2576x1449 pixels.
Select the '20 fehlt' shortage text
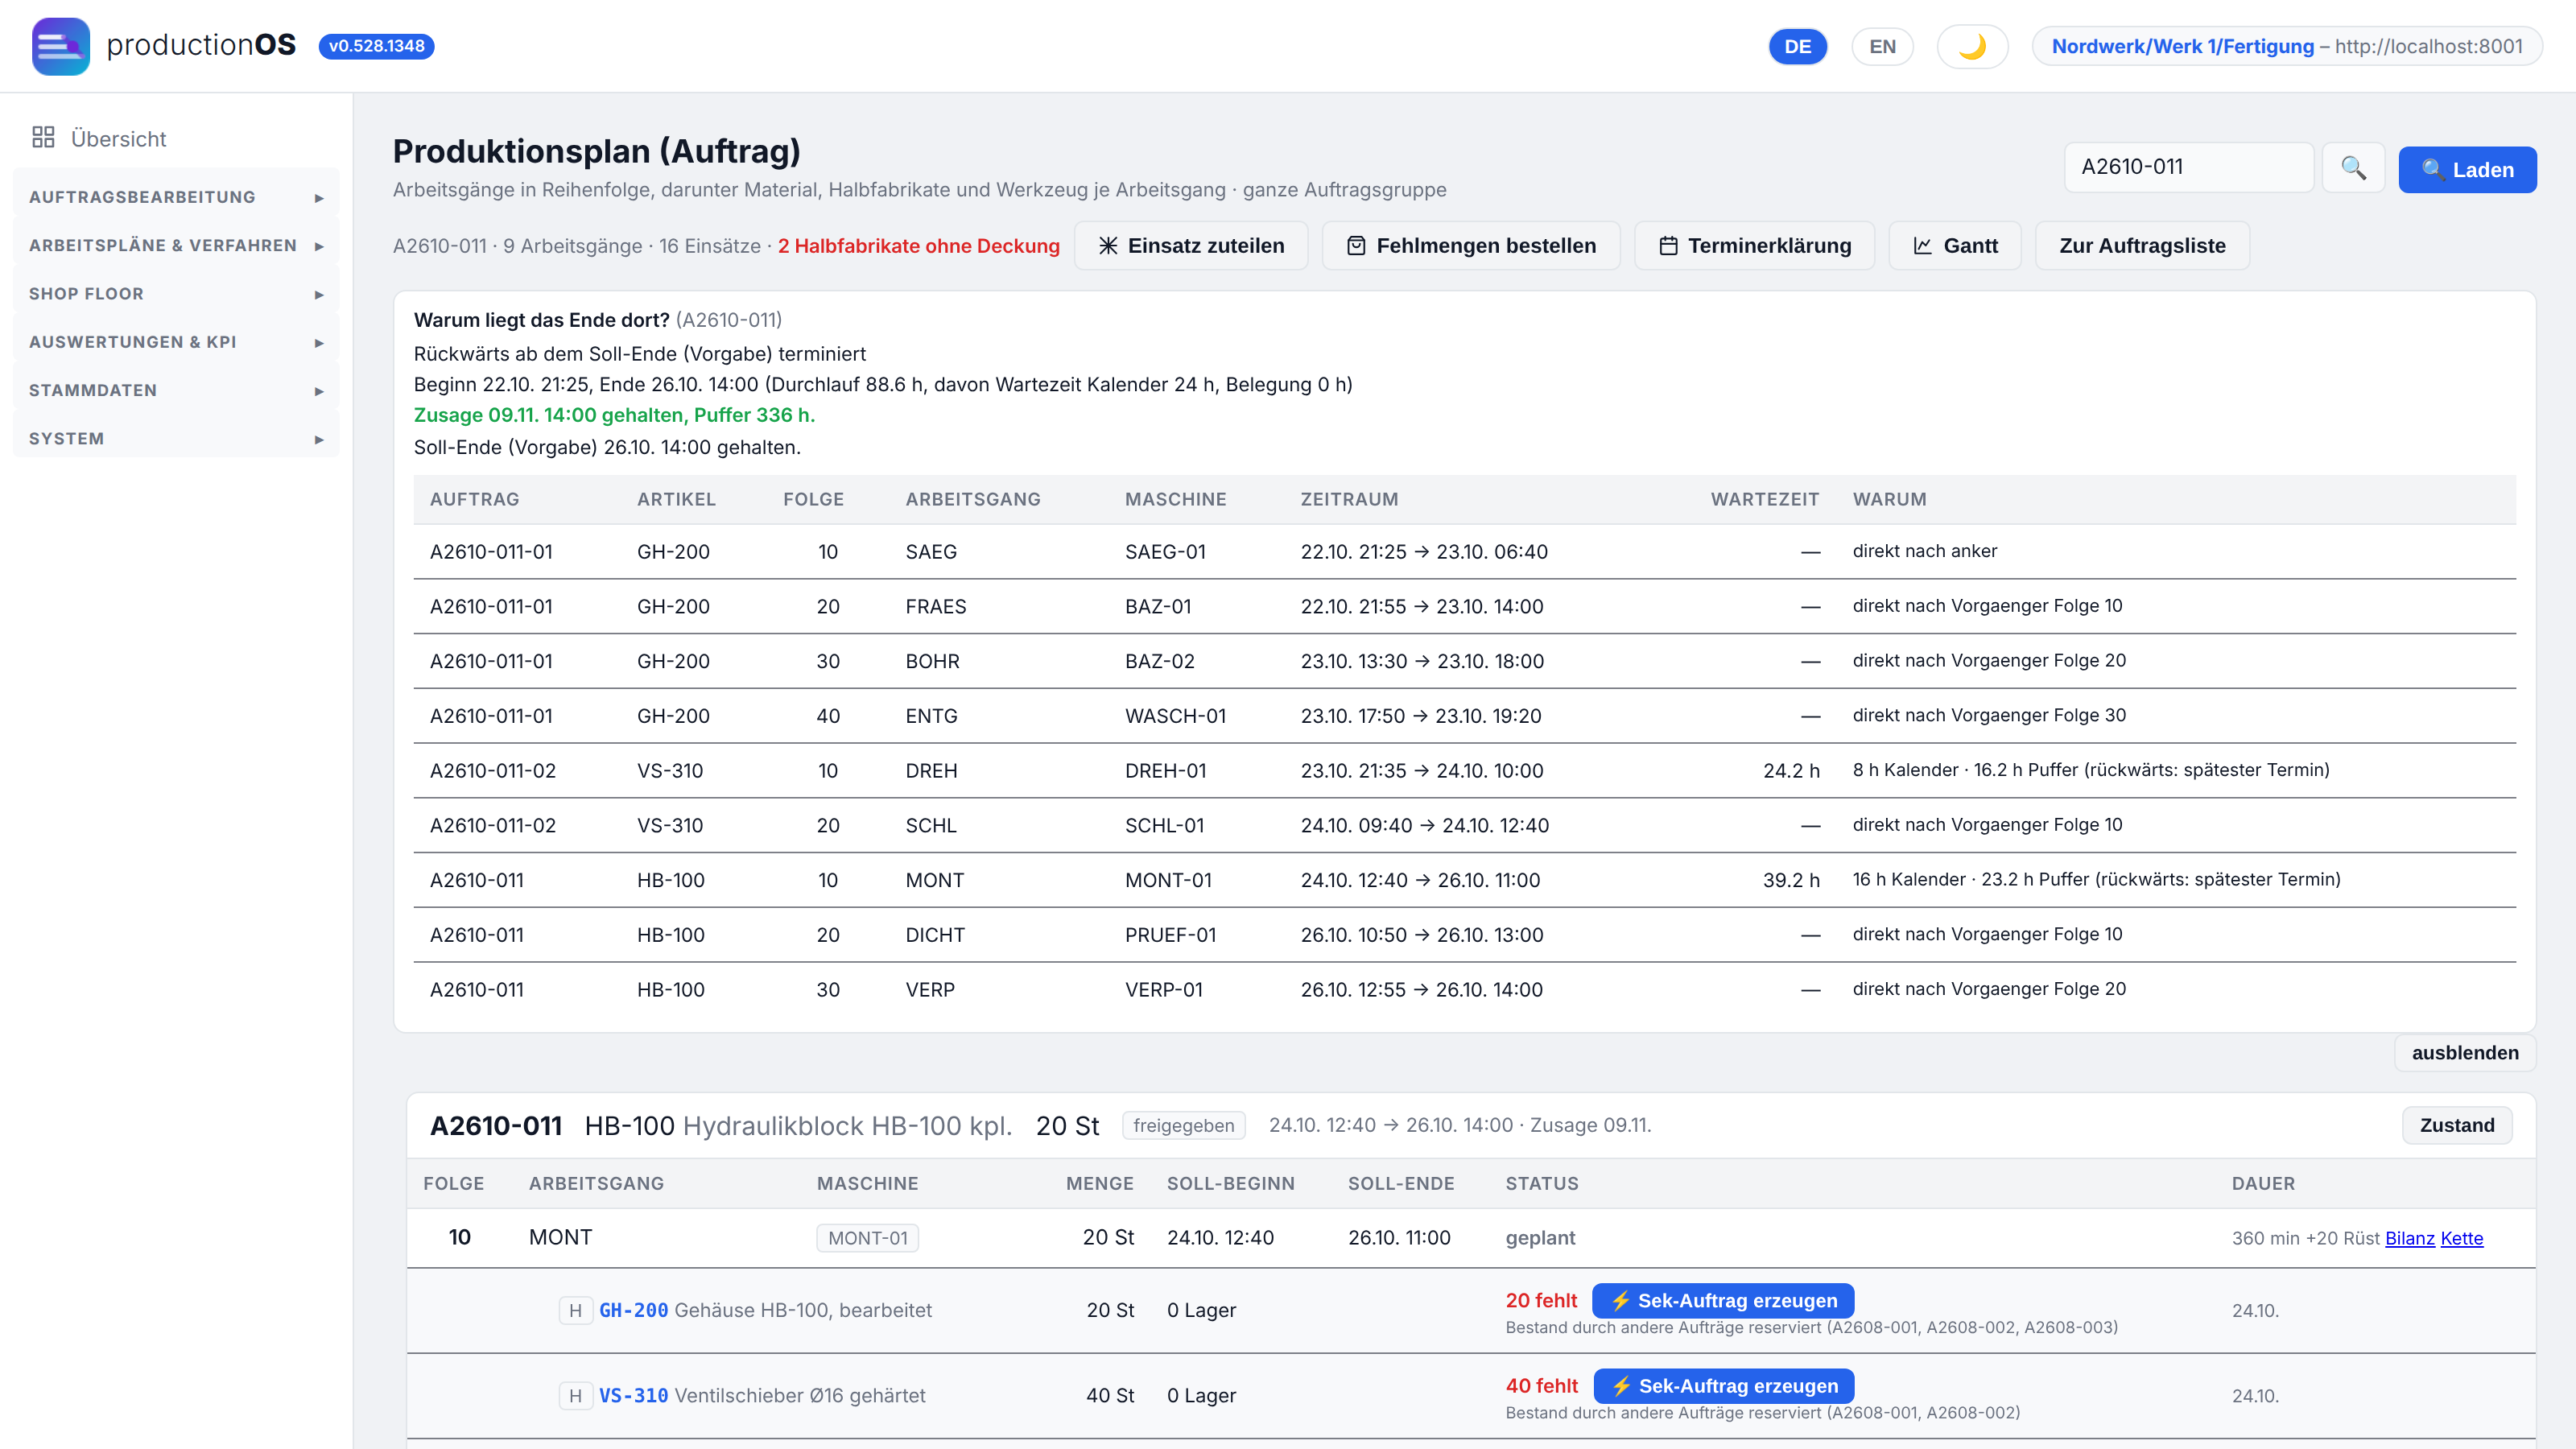[1541, 1300]
